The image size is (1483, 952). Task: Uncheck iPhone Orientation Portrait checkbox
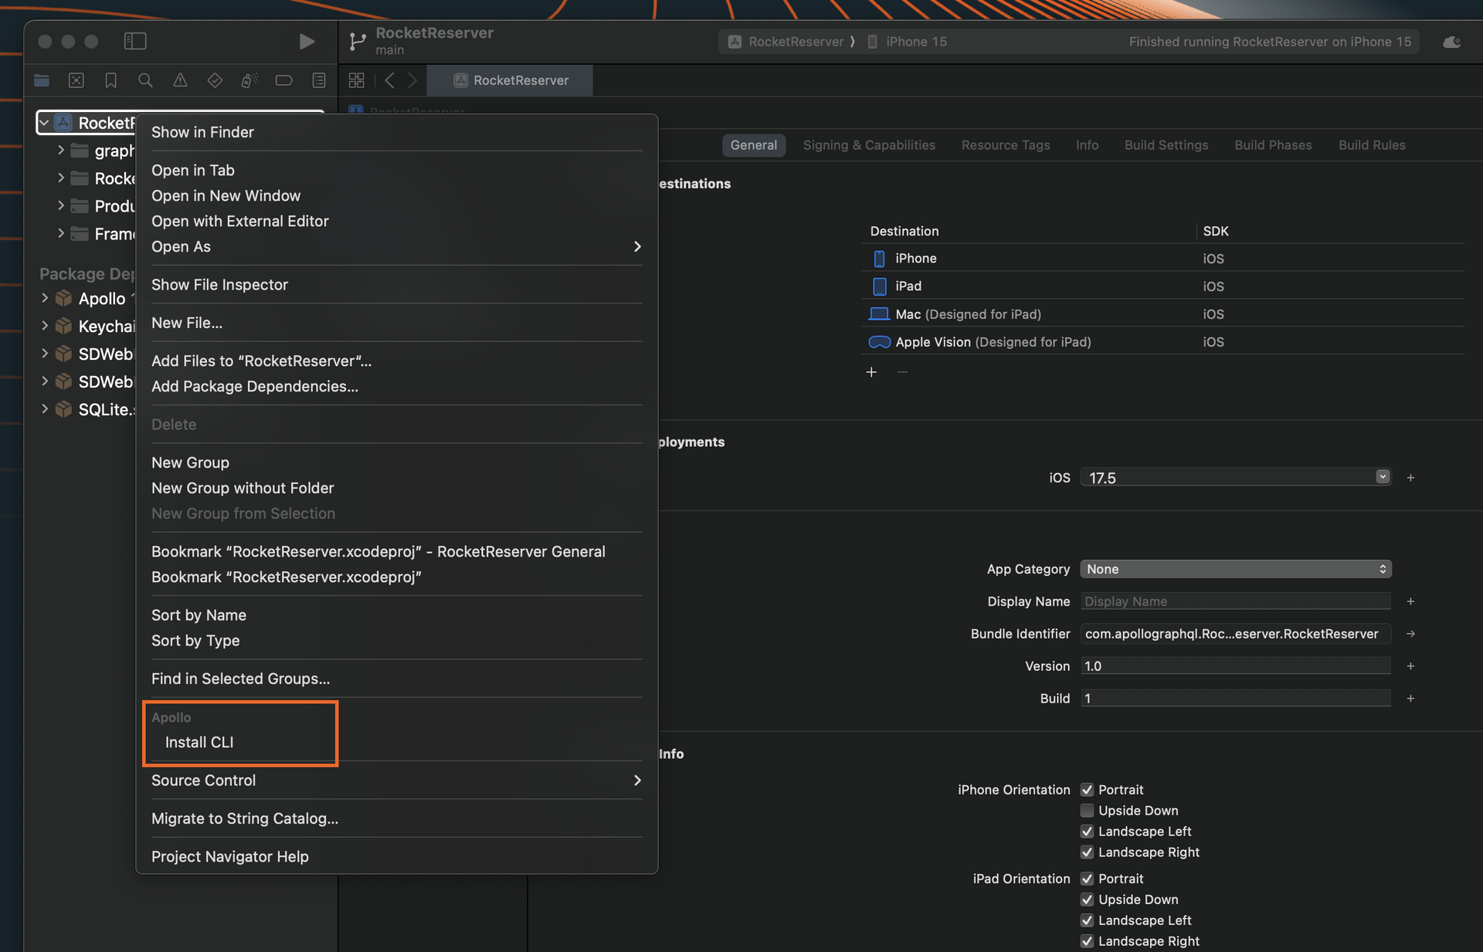point(1087,790)
